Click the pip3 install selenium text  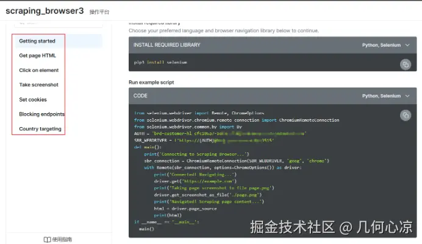pyautogui.click(x=160, y=62)
